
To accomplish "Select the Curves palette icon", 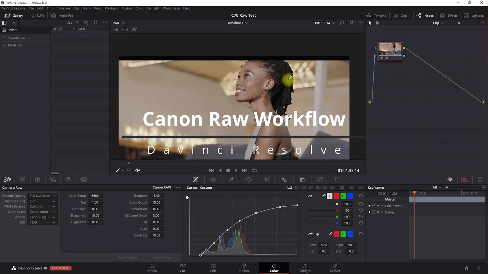I will pos(196,180).
